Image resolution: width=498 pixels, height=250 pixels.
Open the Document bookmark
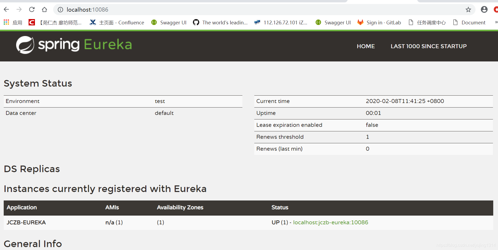tap(469, 23)
